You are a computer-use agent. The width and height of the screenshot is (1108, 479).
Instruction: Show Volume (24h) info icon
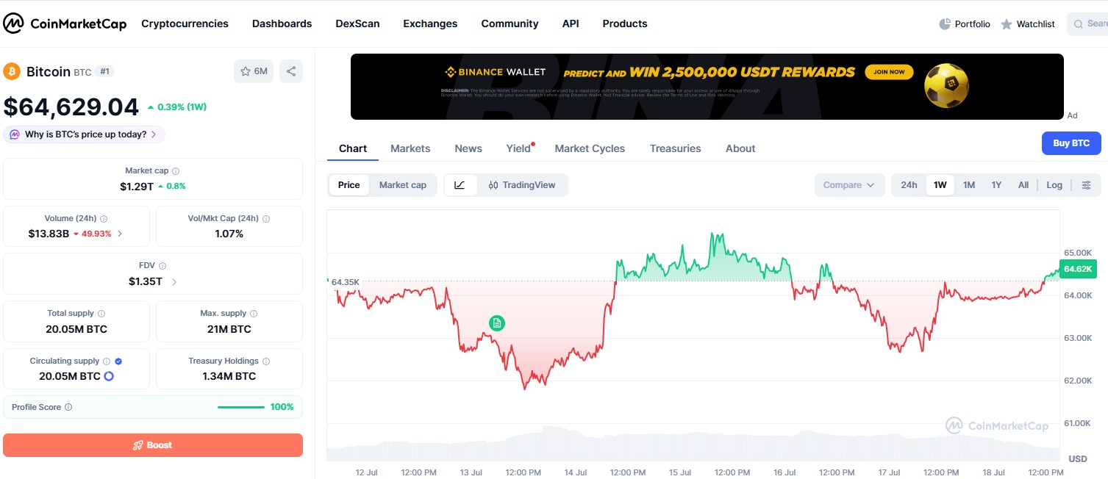point(104,219)
